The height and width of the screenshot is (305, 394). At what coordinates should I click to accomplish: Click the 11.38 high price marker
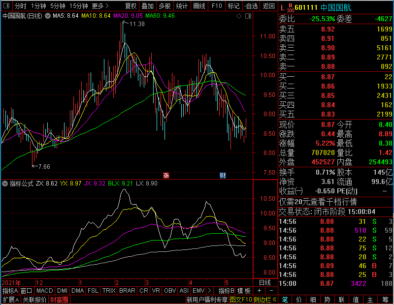point(137,24)
